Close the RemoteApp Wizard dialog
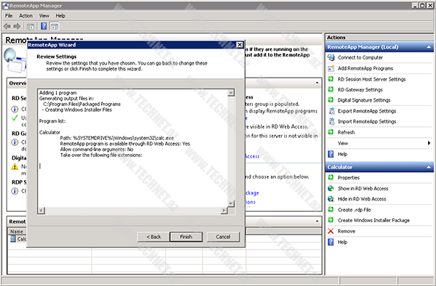This screenshot has height=286, width=436. tap(240, 45)
